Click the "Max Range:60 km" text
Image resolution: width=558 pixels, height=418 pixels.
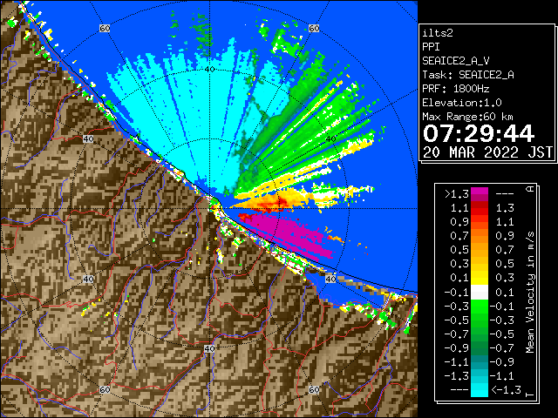pyautogui.click(x=467, y=117)
